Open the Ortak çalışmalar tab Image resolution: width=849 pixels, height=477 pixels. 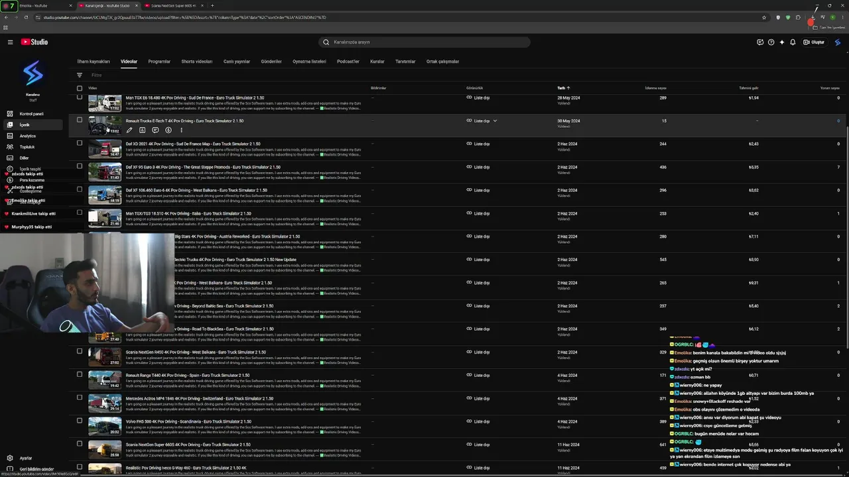[x=442, y=62]
